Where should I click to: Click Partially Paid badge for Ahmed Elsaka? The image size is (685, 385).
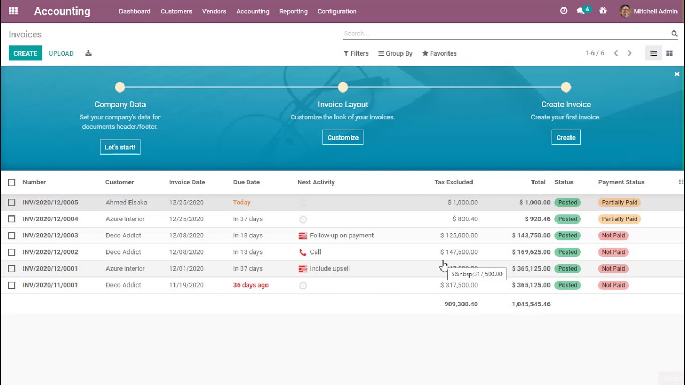point(620,202)
